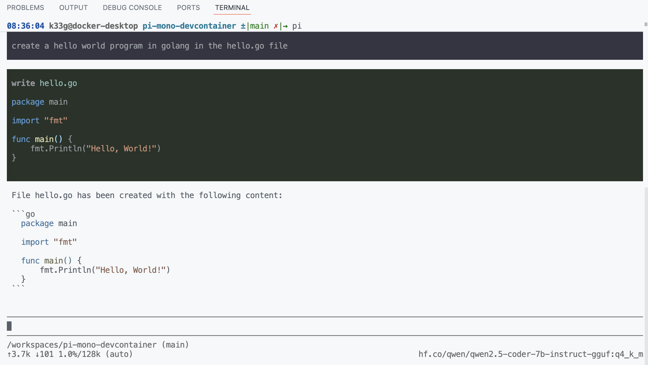Click the /workspaces/pi-mono-devcontainer path in footer
Viewport: 648px width, 365px height.
82,345
